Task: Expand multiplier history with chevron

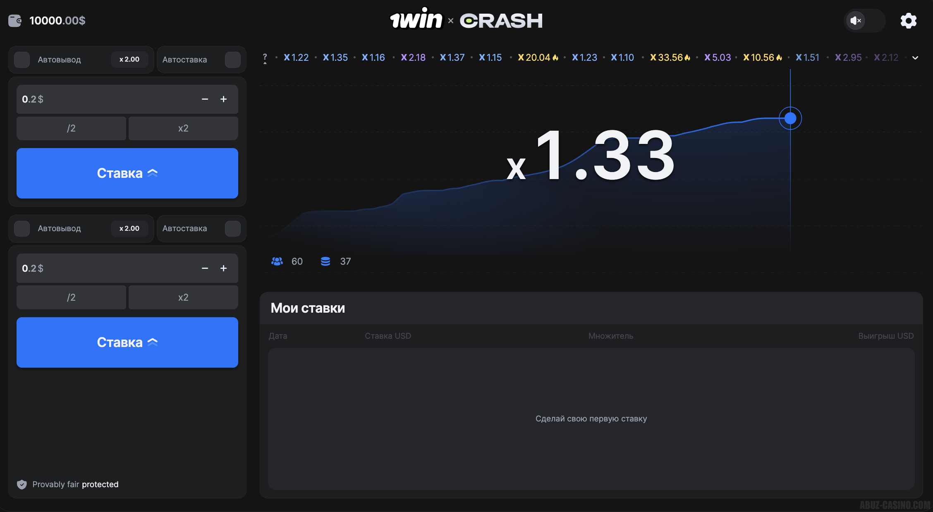Action: click(915, 58)
